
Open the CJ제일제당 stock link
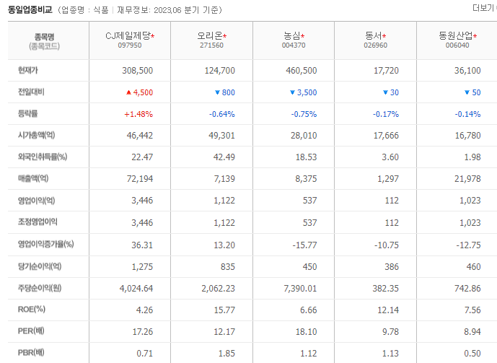(x=128, y=36)
